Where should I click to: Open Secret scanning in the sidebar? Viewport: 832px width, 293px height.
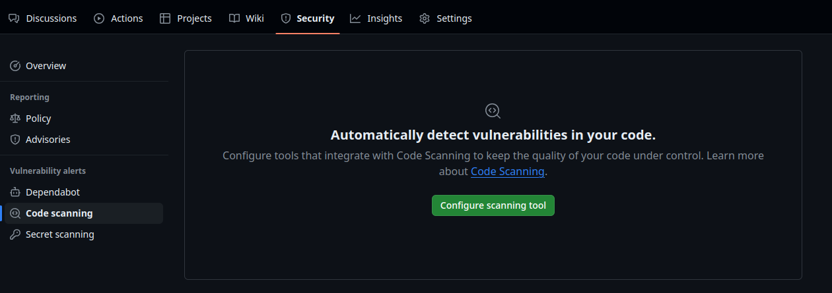(x=84, y=234)
